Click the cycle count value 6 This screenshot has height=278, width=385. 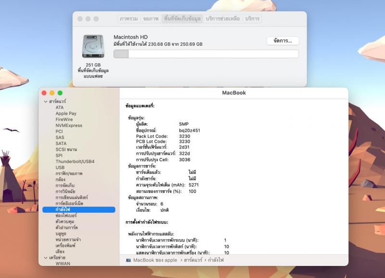point(162,204)
